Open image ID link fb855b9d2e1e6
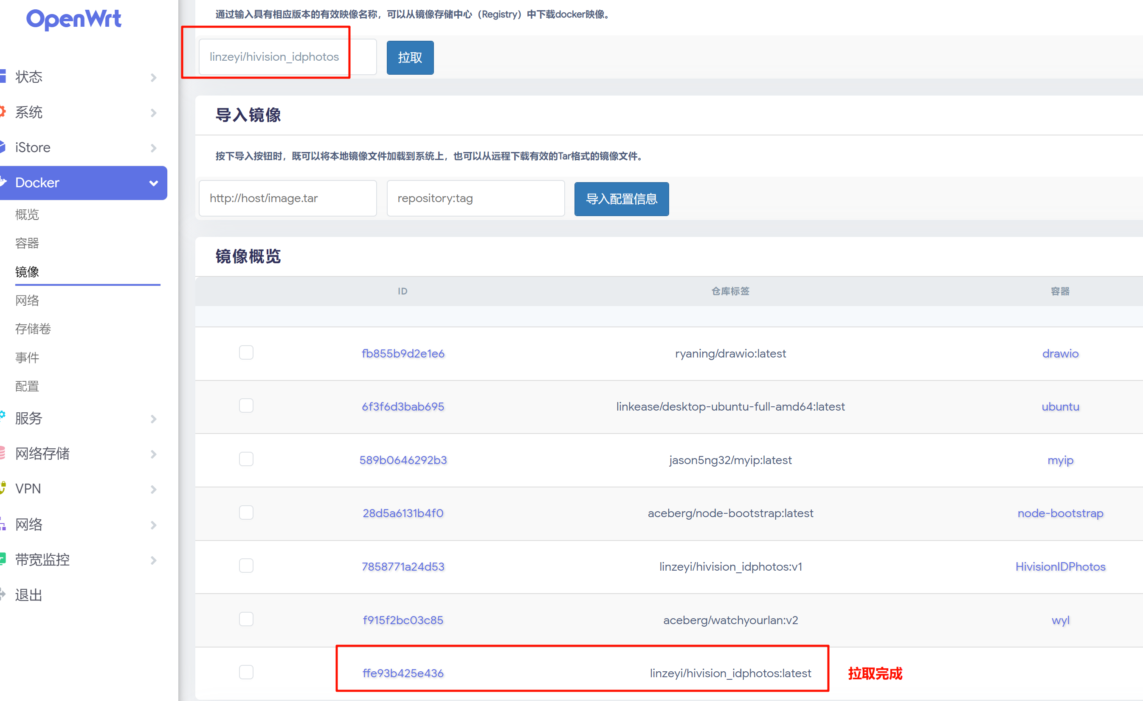Screen dimensions: 1143x701 pyautogui.click(x=403, y=354)
